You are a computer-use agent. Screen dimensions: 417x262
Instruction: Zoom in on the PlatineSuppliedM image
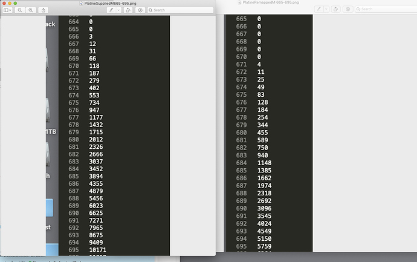(30, 10)
